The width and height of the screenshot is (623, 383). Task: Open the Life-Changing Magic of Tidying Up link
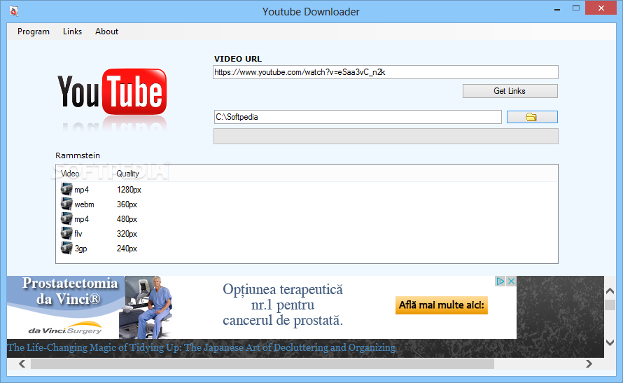pyautogui.click(x=202, y=347)
